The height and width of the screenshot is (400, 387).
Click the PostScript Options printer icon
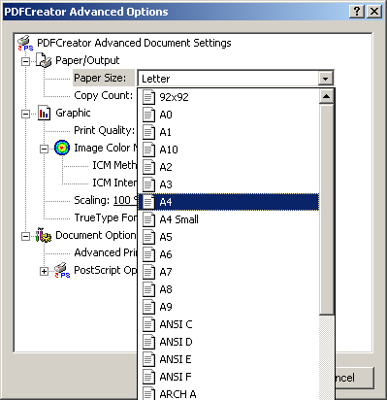pyautogui.click(x=62, y=270)
